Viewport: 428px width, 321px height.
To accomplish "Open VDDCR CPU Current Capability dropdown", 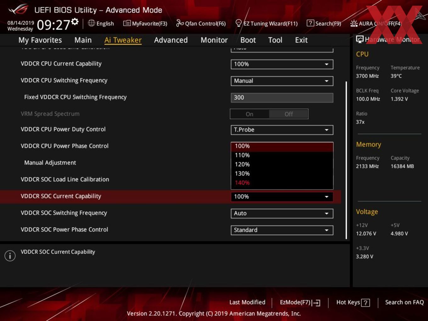I will pyautogui.click(x=282, y=64).
